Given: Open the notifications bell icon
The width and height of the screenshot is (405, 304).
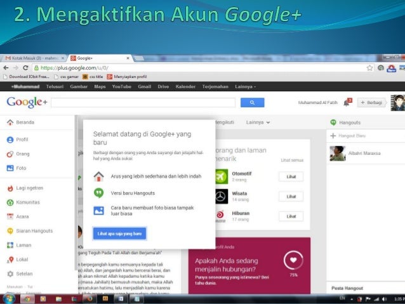Looking at the screenshot, I should (x=347, y=103).
